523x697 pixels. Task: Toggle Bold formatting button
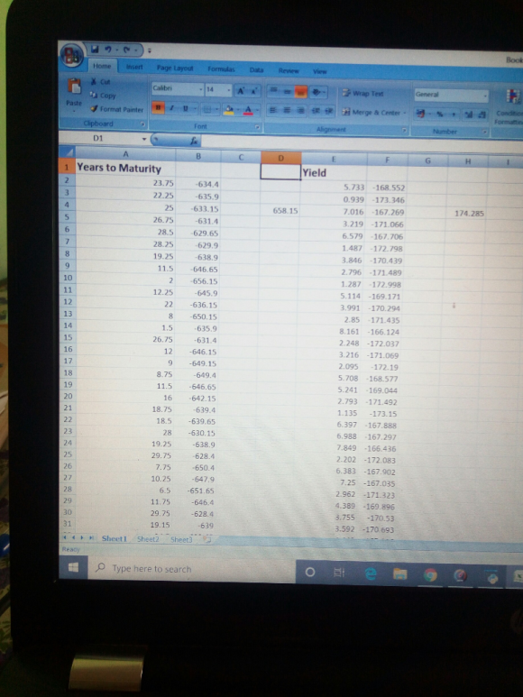(x=158, y=107)
